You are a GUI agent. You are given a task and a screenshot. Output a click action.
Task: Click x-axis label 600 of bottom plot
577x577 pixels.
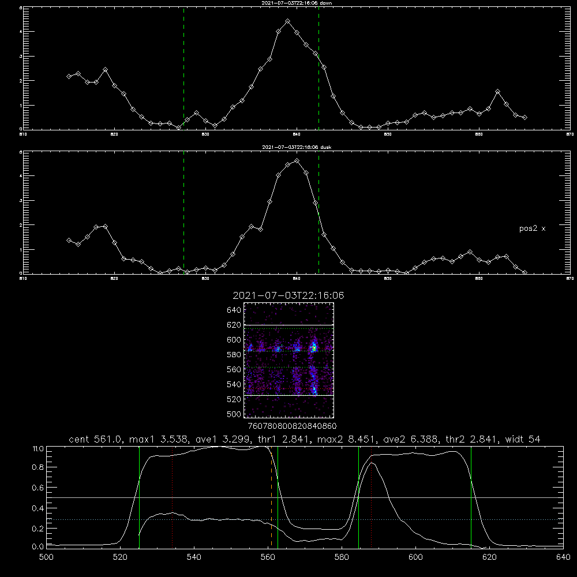[x=415, y=557]
